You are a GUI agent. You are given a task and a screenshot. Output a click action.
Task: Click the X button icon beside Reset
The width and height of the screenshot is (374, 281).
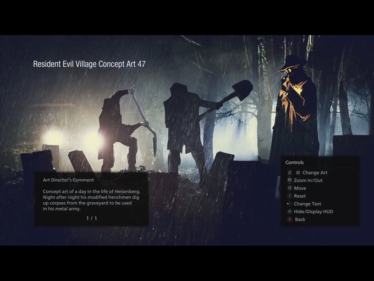click(x=289, y=196)
